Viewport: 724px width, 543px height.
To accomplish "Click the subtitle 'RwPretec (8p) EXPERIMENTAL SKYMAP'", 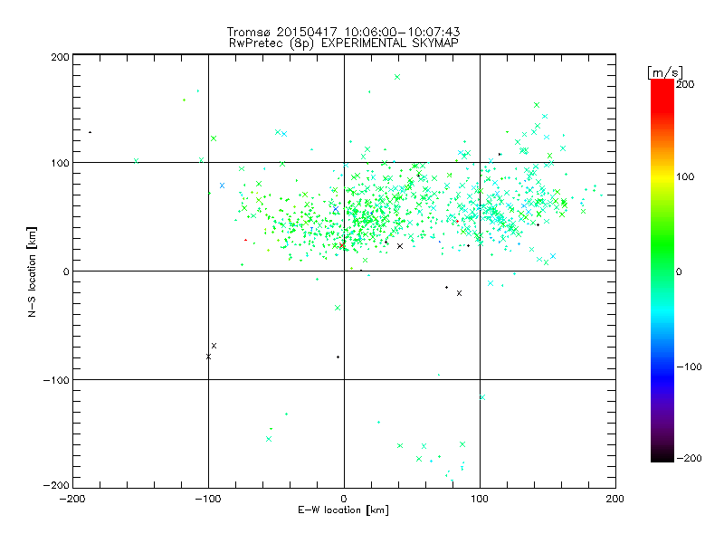I will pos(344,43).
